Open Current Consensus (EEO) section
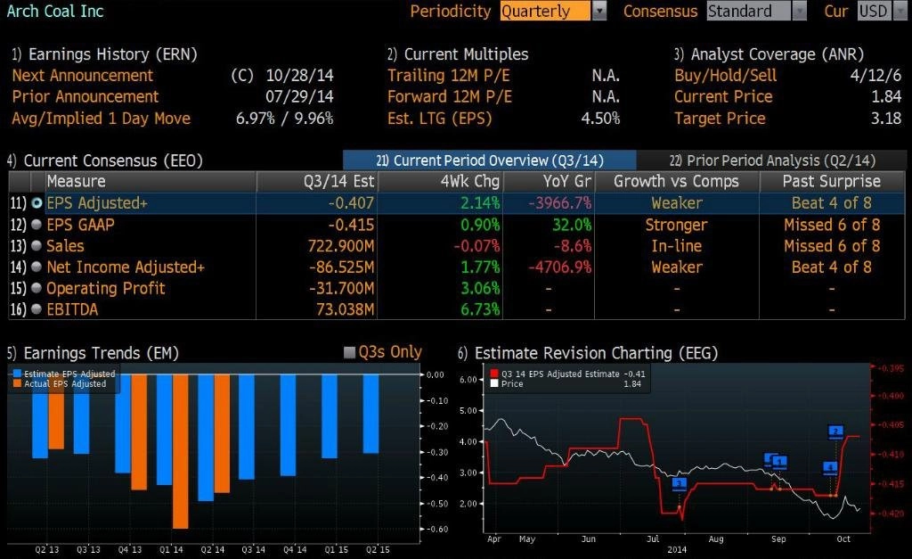The width and height of the screenshot is (912, 559). pos(105,160)
